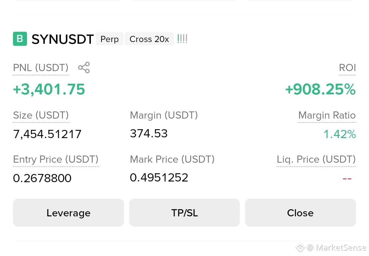Click the MarketSense watermark logo

coord(300,248)
